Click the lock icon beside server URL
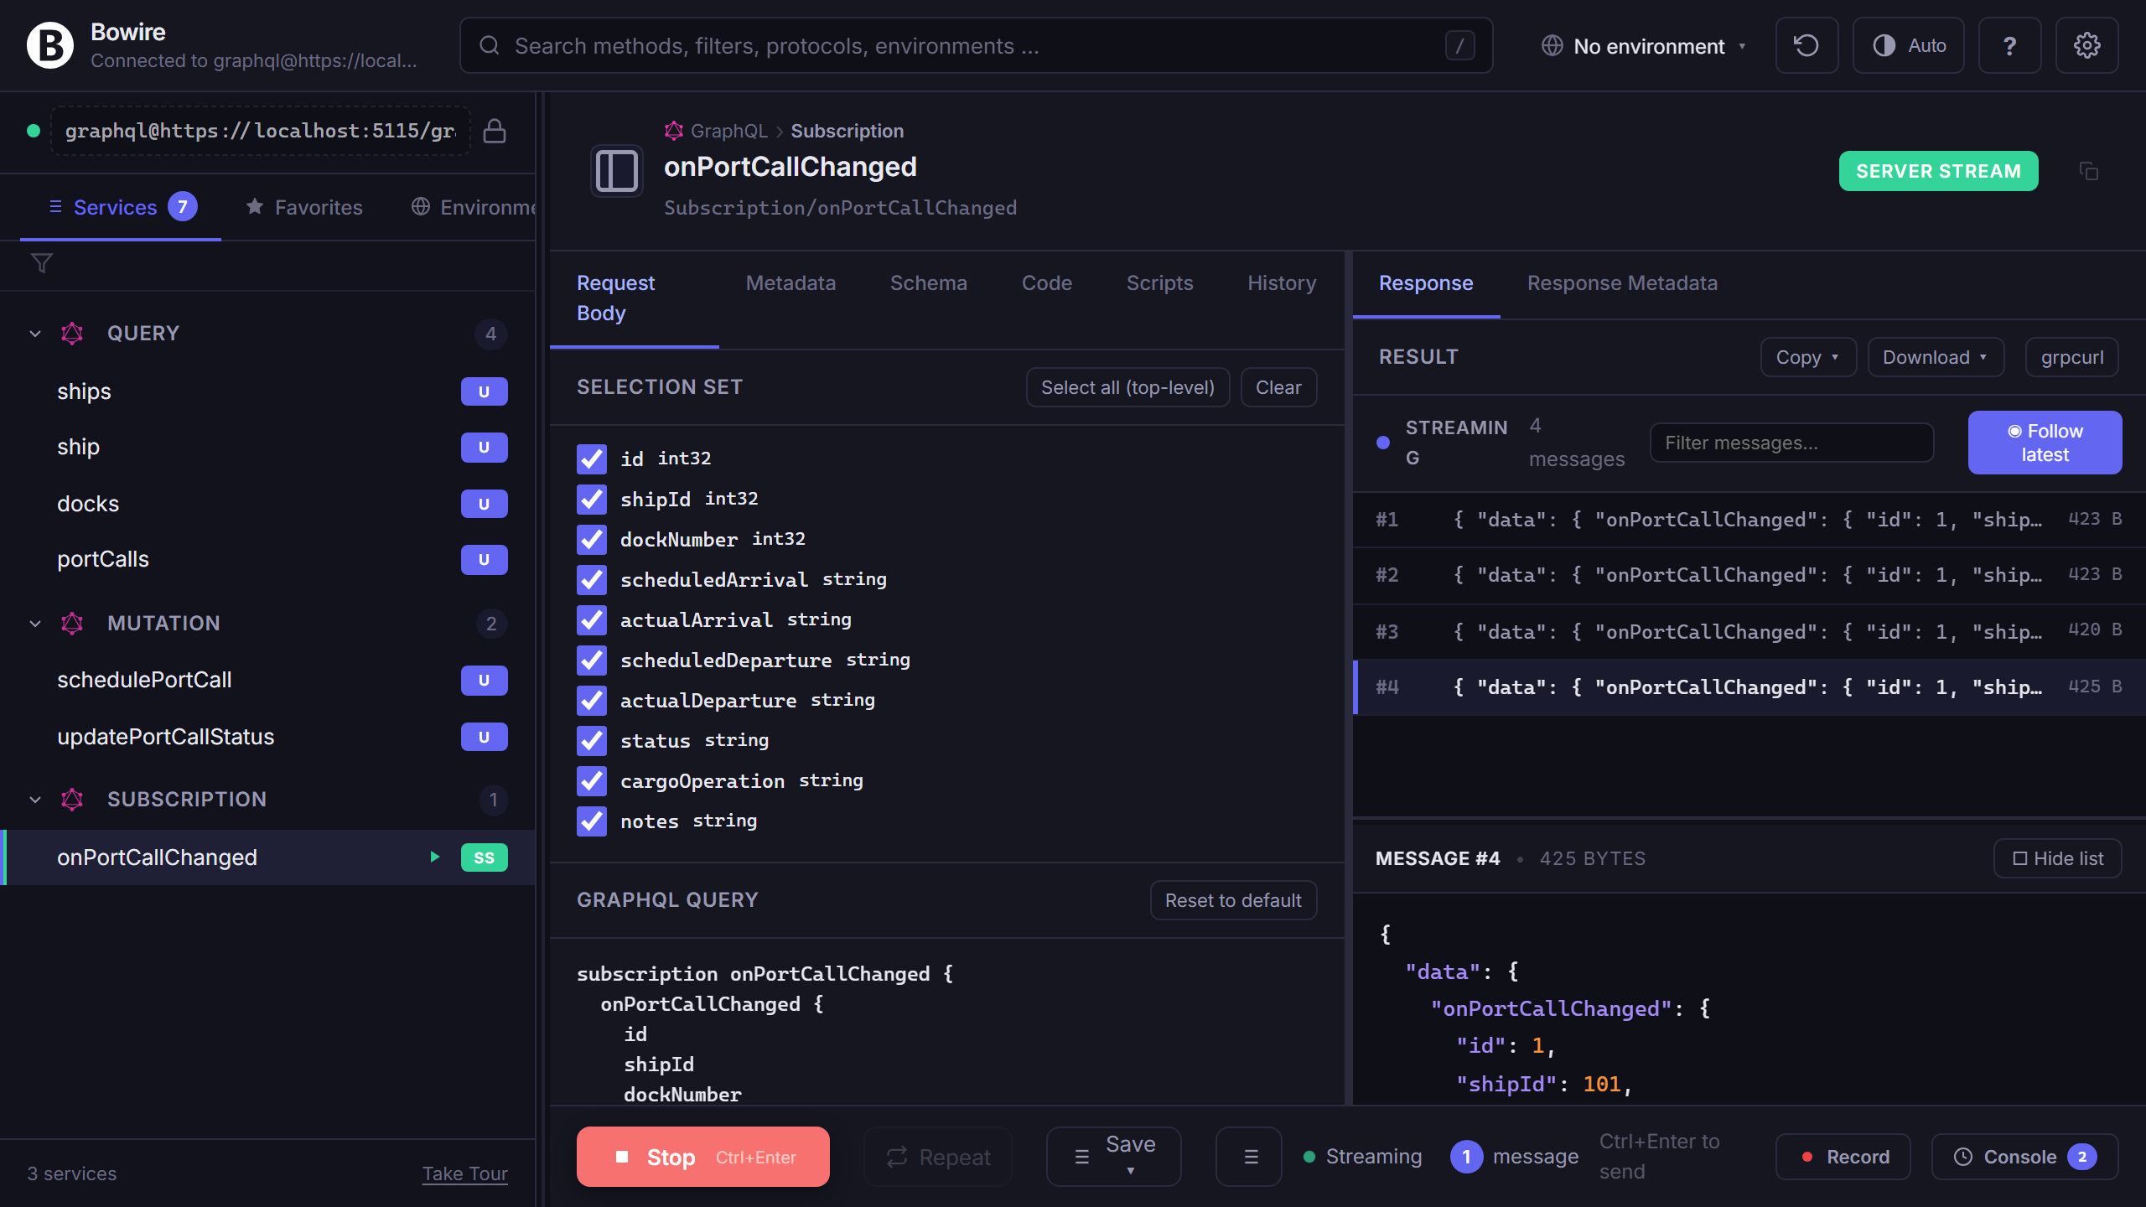 [495, 131]
